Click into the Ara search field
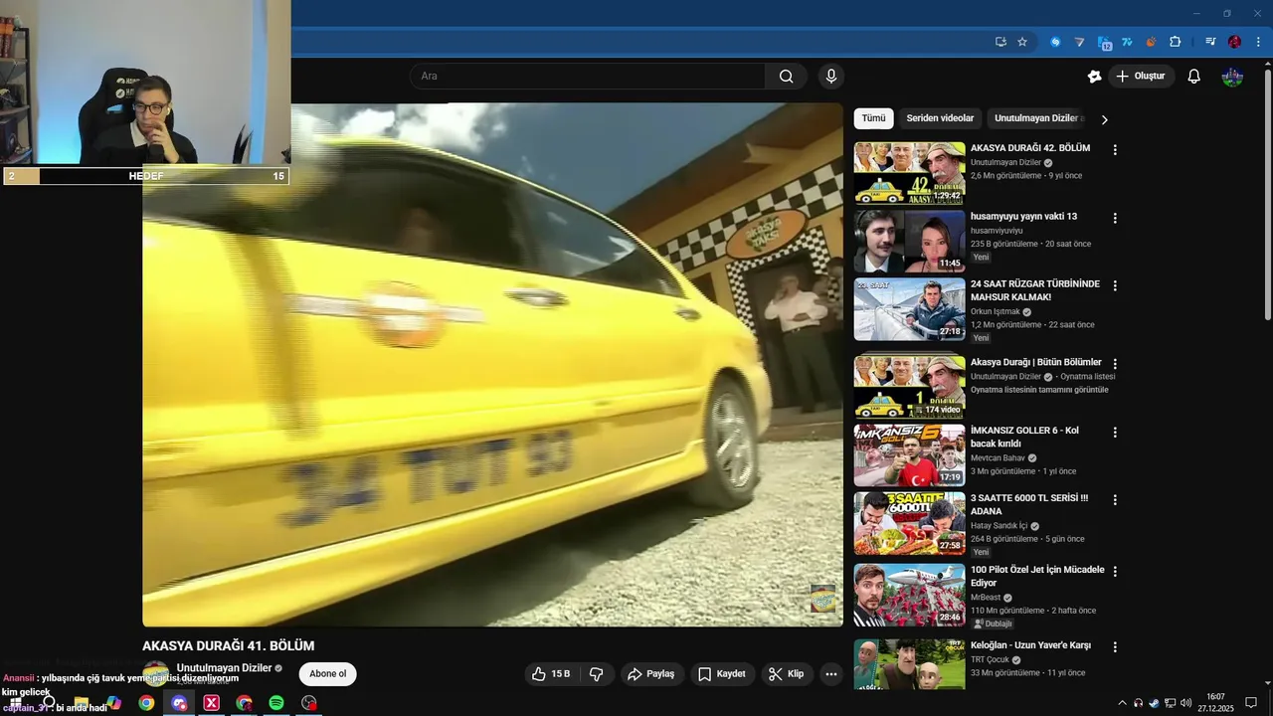The height and width of the screenshot is (716, 1273). 588,77
